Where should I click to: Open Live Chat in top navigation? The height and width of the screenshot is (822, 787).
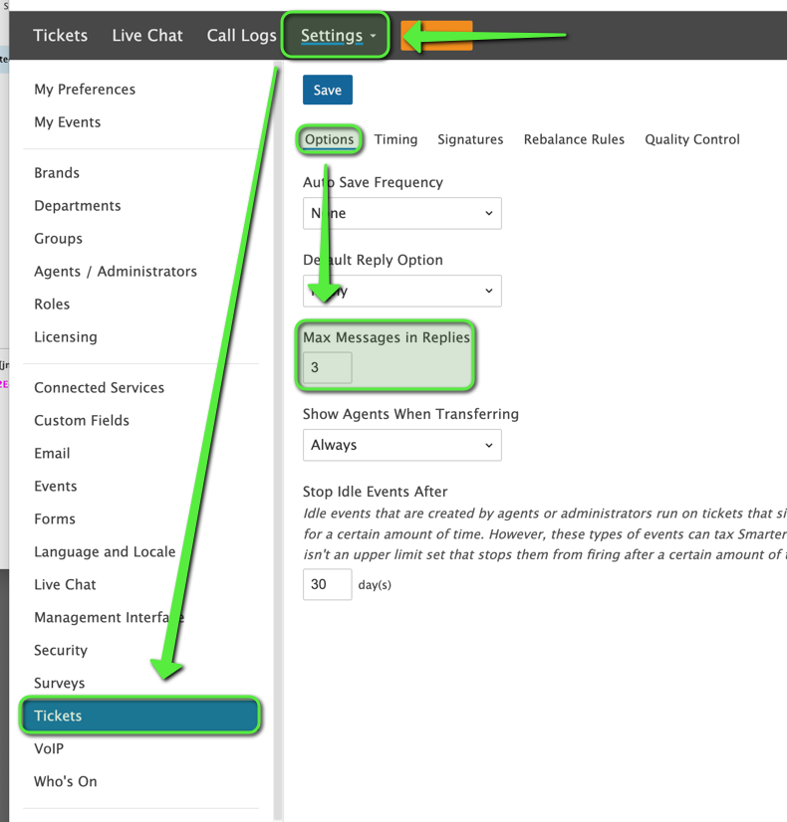click(x=147, y=36)
